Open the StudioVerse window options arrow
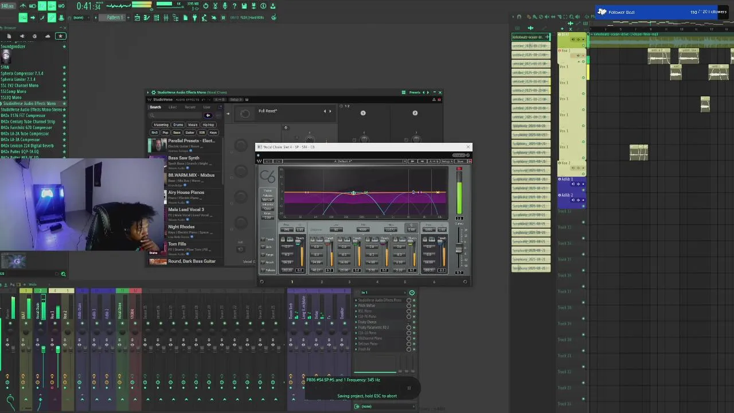 point(148,92)
